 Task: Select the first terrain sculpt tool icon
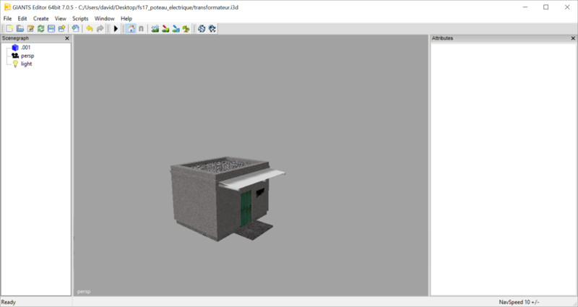point(155,29)
